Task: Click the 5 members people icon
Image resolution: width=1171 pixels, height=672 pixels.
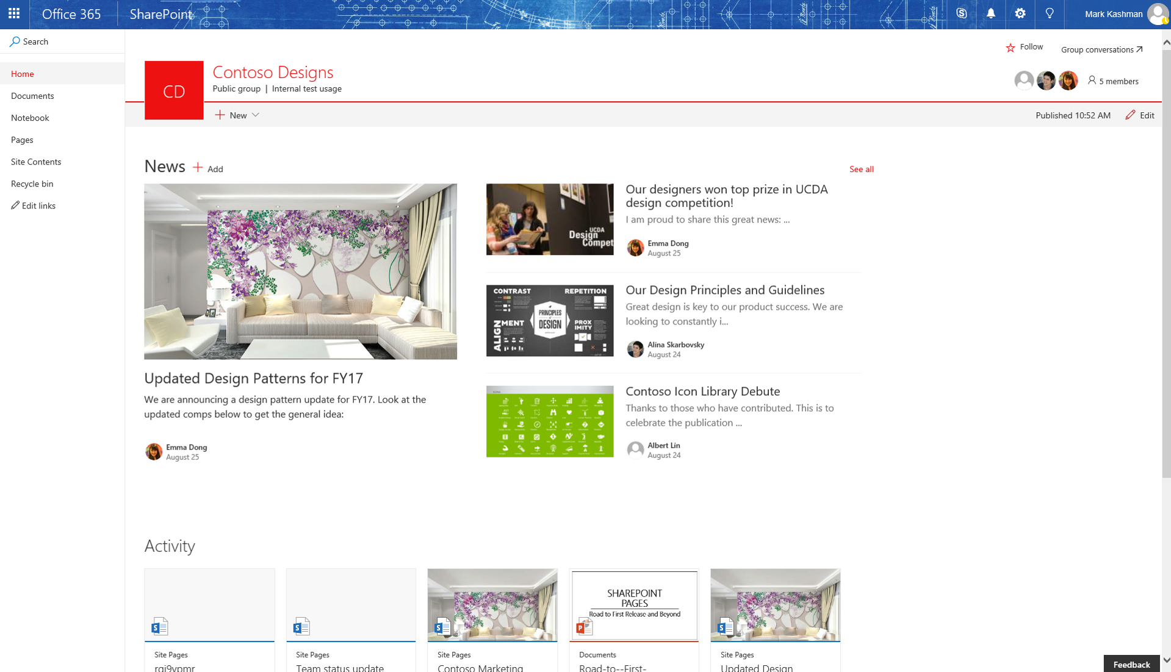Action: (x=1092, y=80)
